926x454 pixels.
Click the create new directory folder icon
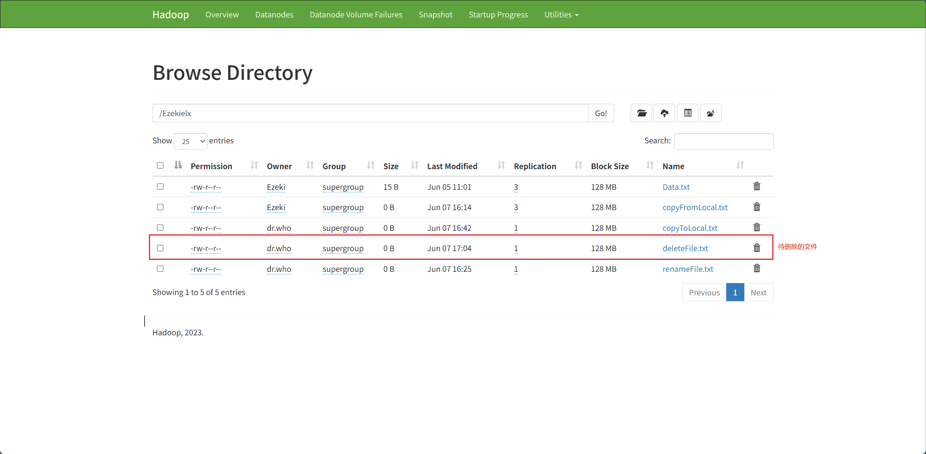click(642, 113)
